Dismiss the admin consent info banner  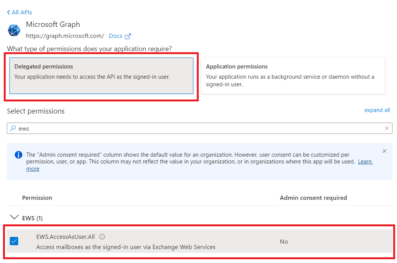coord(385,151)
